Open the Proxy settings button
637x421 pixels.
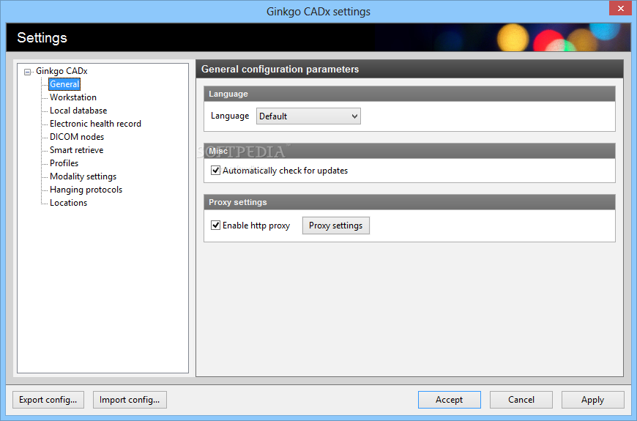coord(335,226)
